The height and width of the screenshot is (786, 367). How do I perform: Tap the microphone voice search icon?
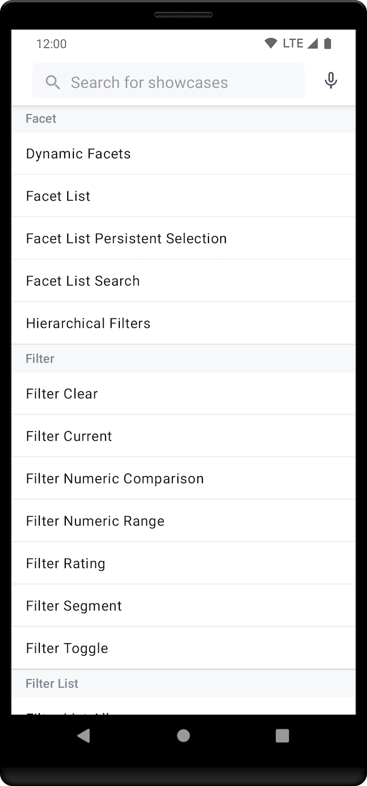(x=331, y=81)
